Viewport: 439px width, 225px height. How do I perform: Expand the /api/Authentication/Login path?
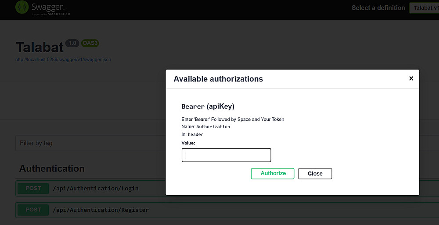pos(95,189)
